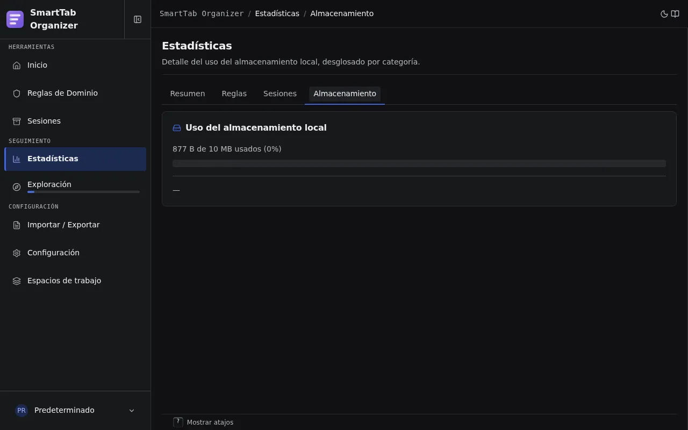The width and height of the screenshot is (688, 430).
Task: Click the 'Detalle del uso del almacenamiento' description
Action: [291, 62]
